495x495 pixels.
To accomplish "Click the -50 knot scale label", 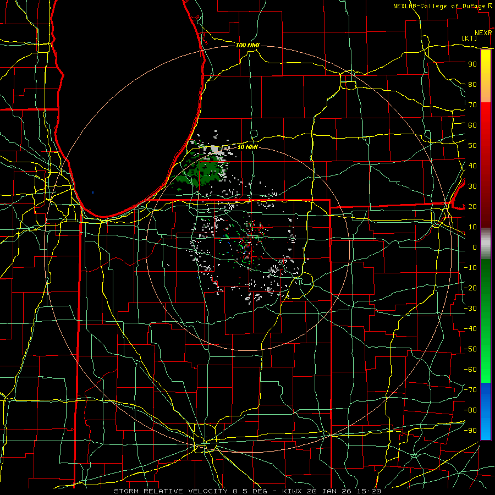I will tap(470, 349).
